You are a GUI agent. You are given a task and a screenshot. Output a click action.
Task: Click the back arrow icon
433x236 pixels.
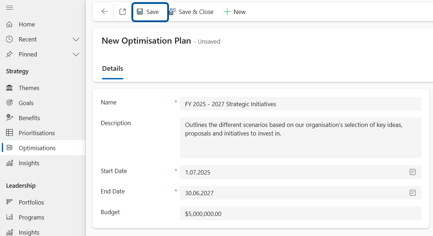point(104,12)
